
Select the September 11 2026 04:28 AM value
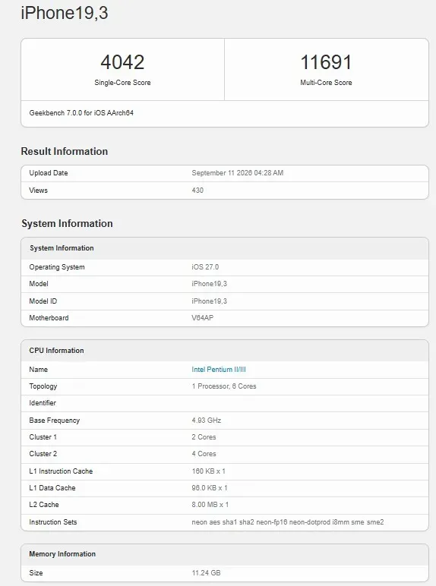click(x=238, y=173)
